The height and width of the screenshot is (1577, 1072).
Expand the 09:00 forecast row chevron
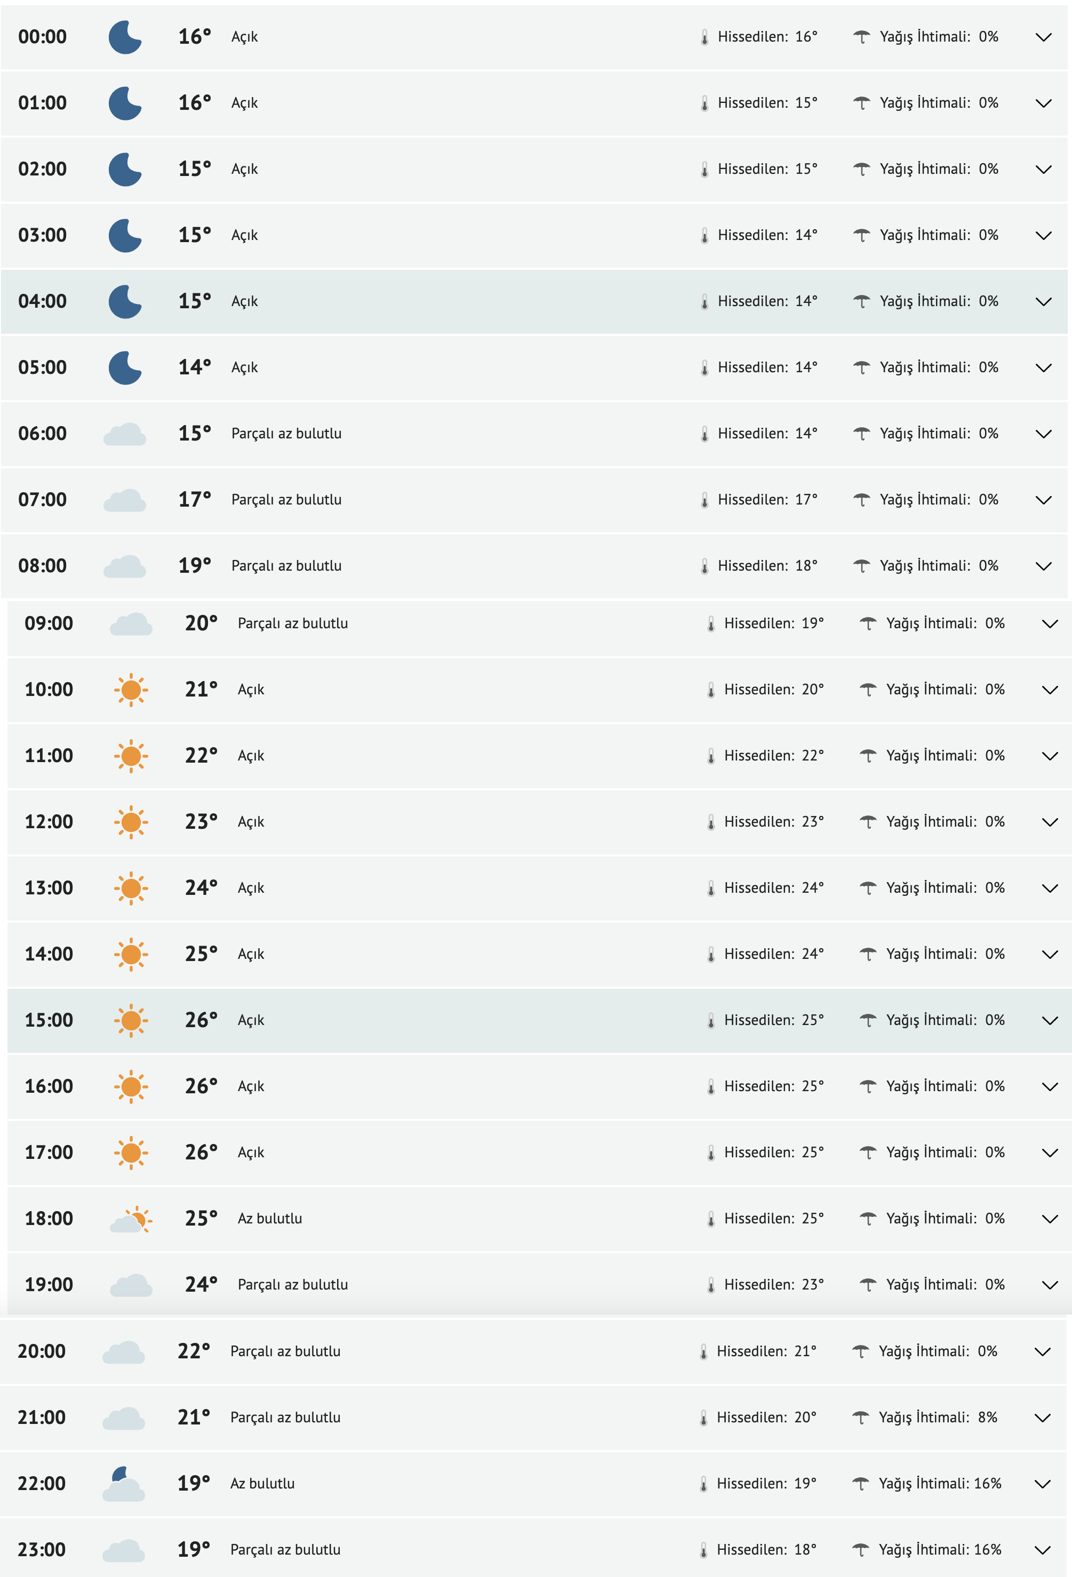point(1049,623)
